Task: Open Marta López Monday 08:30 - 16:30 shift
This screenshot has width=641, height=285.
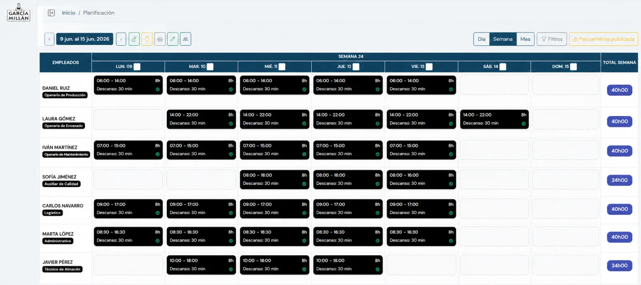Action: (x=128, y=236)
